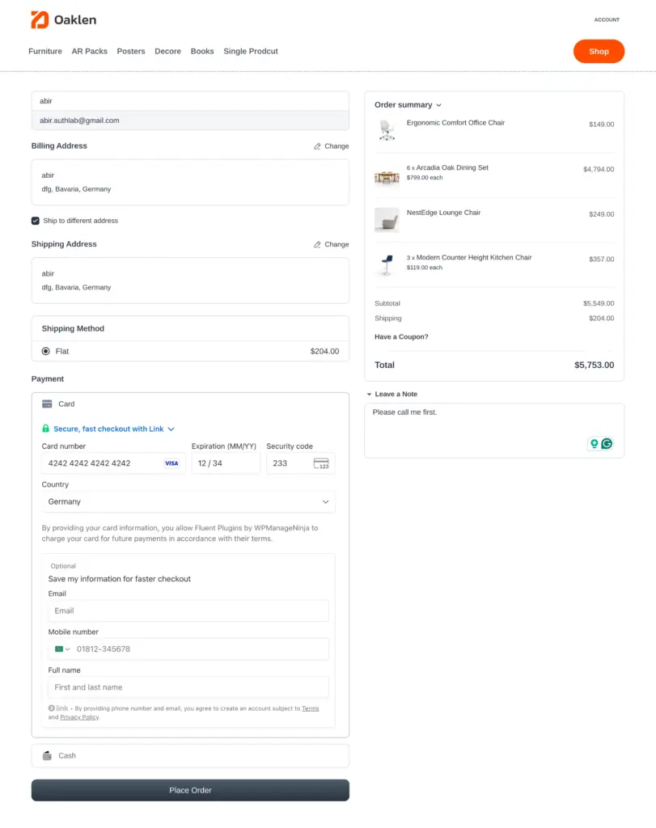Viewport: 656px width, 828px height.
Task: Click the orange Shop button
Action: pos(599,51)
